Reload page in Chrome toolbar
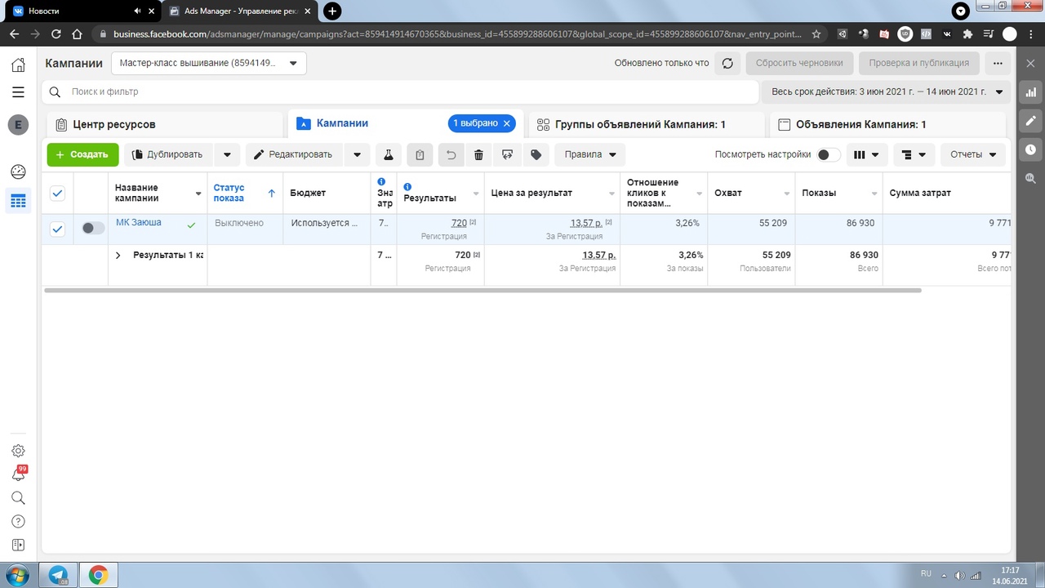Screen dimensions: 1045x588 pos(56,34)
